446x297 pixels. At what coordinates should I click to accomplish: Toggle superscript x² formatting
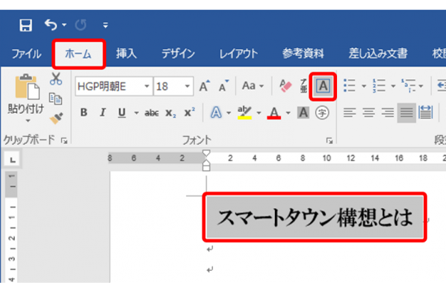pos(190,112)
